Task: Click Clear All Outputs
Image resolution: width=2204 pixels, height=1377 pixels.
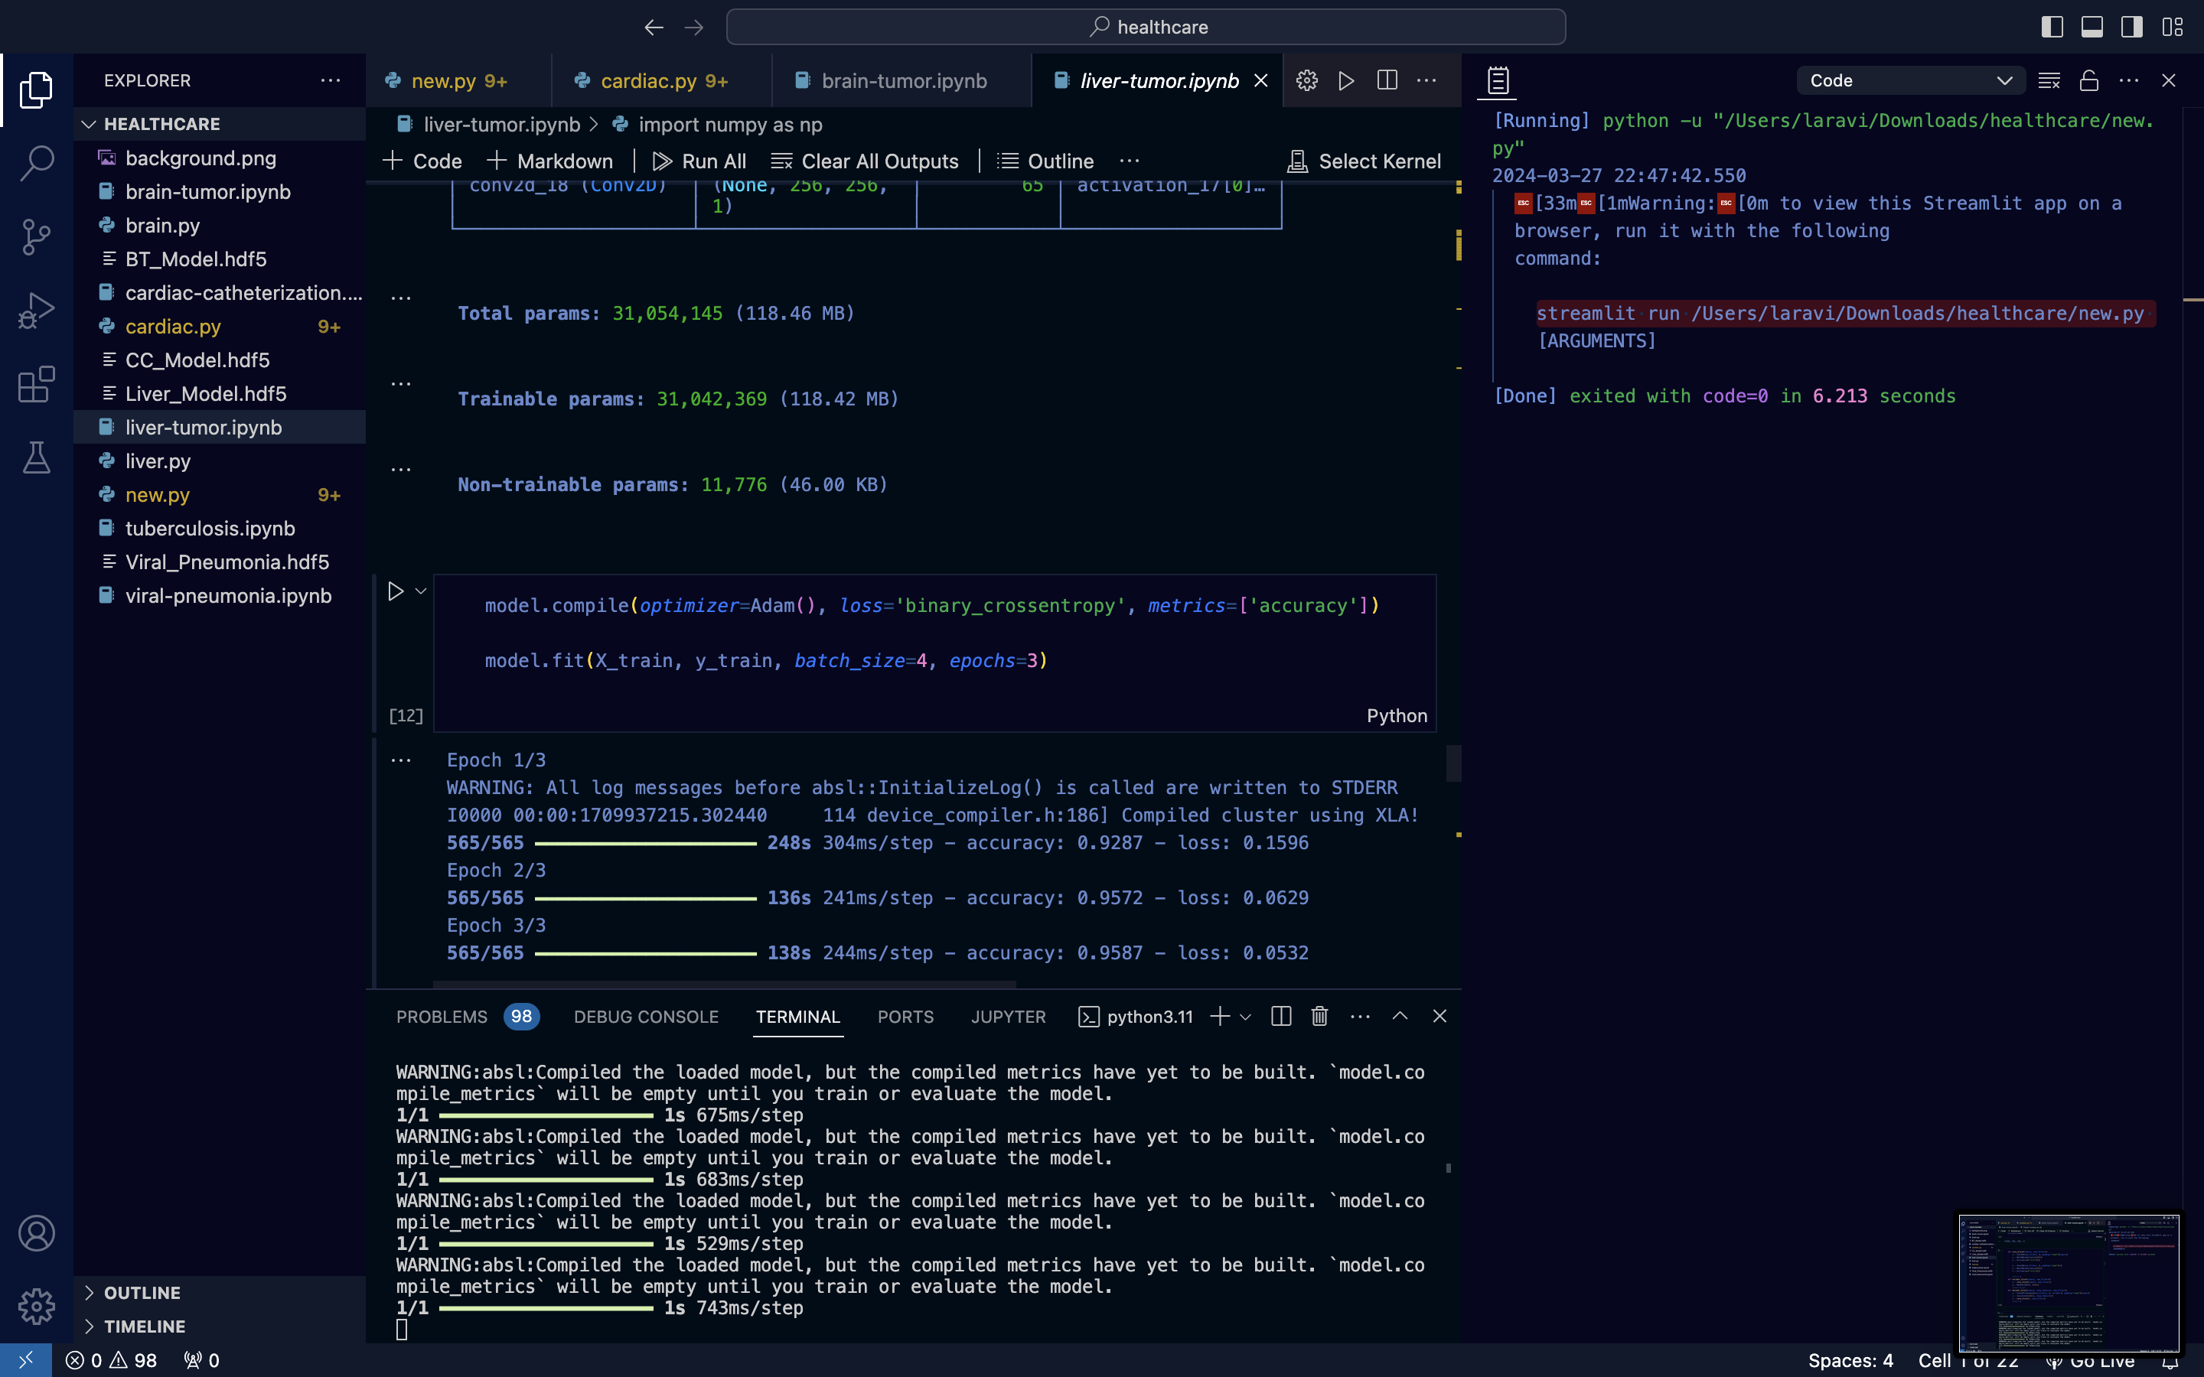Action: [866, 161]
